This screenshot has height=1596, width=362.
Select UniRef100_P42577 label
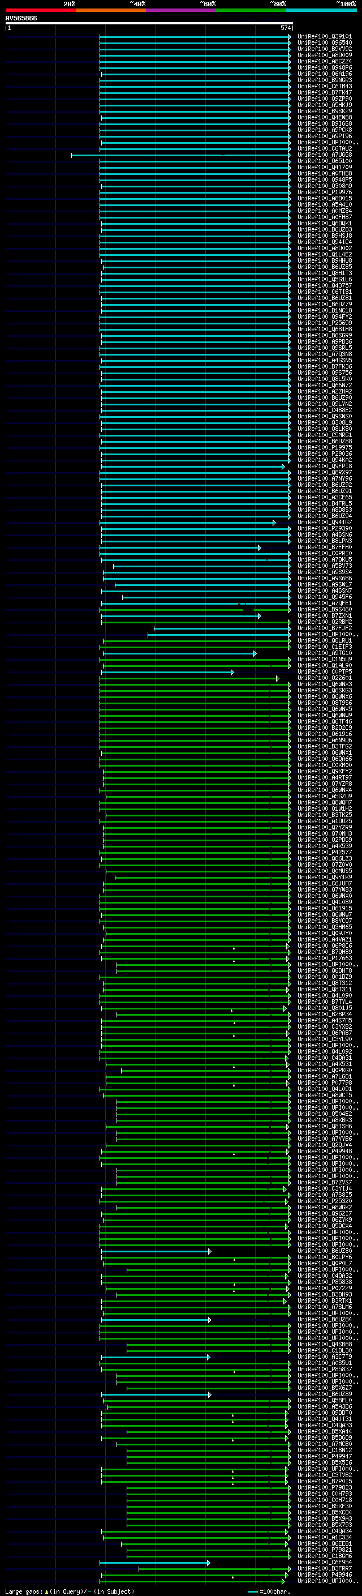click(x=325, y=852)
